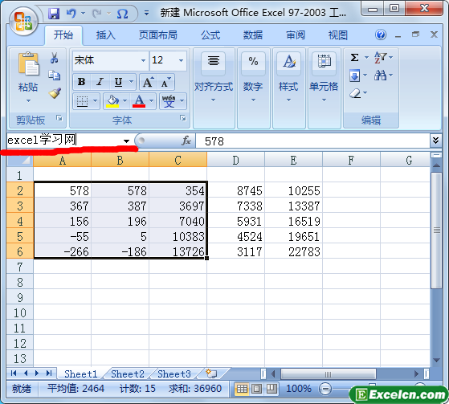449x404 pixels.
Task: Open the 单元格 cells button
Action: pyautogui.click(x=324, y=77)
